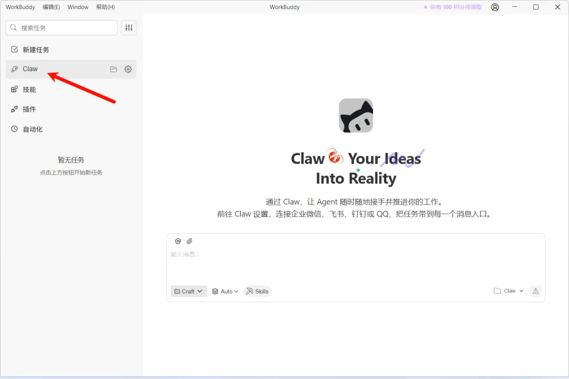Click the send message icon
The image size is (569, 379).
(536, 291)
